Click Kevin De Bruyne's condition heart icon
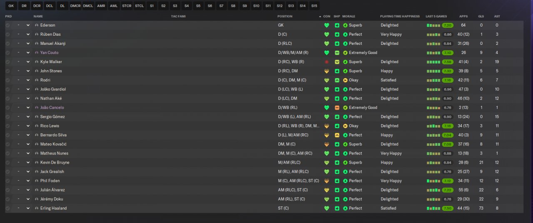The height and width of the screenshot is (223, 533). point(326,162)
